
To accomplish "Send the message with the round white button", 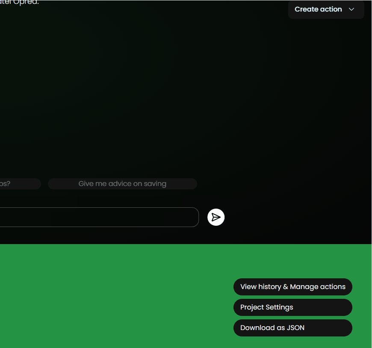I will [216, 217].
